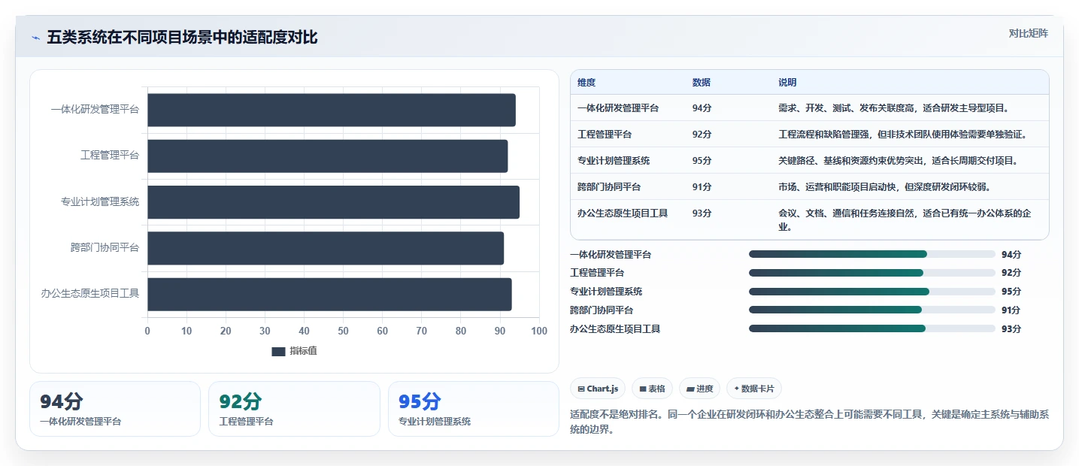1079x466 pixels.
Task: Click the chart y-axis label 工程管理平台
Action: (110, 156)
